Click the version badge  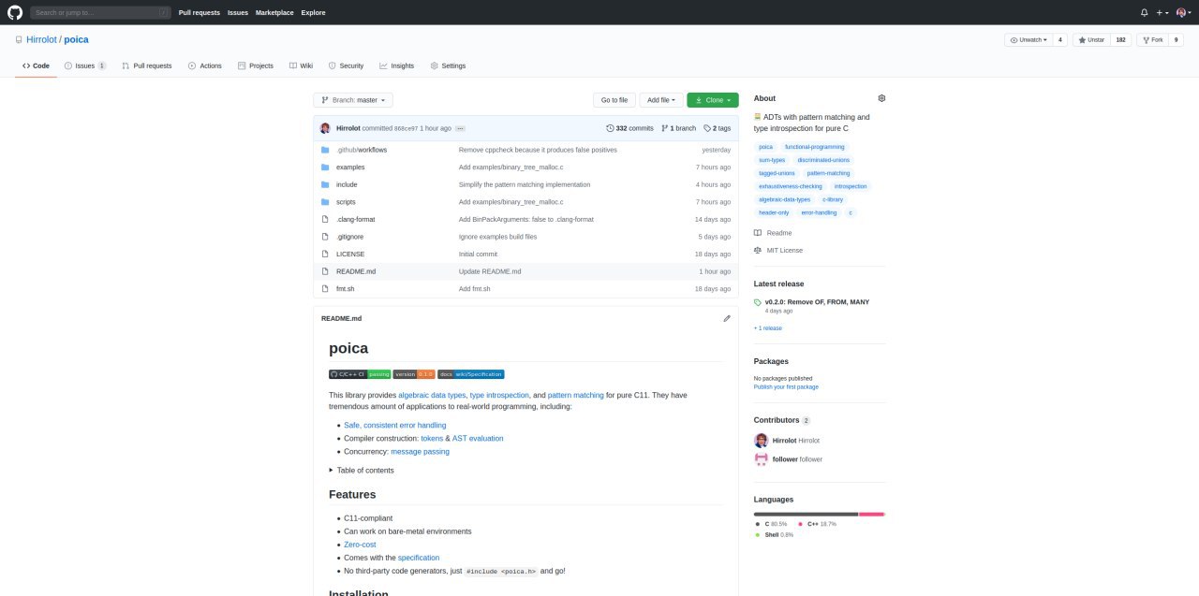(x=414, y=374)
